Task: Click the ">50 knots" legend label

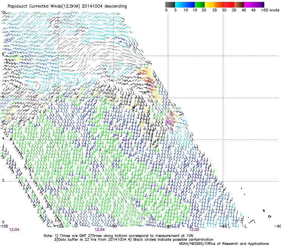Action: point(270,10)
